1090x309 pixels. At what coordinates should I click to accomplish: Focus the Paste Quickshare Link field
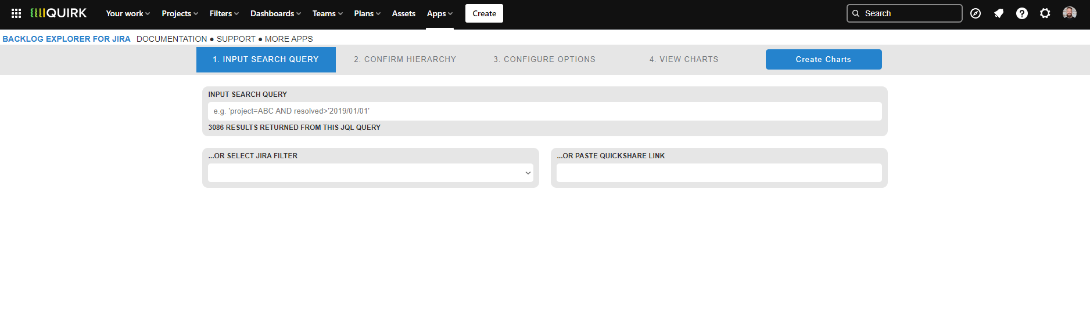719,173
